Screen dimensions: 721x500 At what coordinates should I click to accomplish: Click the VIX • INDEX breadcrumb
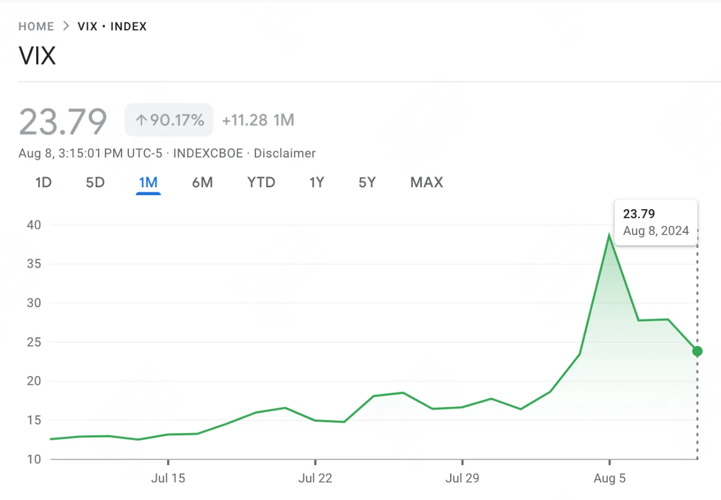pyautogui.click(x=112, y=26)
